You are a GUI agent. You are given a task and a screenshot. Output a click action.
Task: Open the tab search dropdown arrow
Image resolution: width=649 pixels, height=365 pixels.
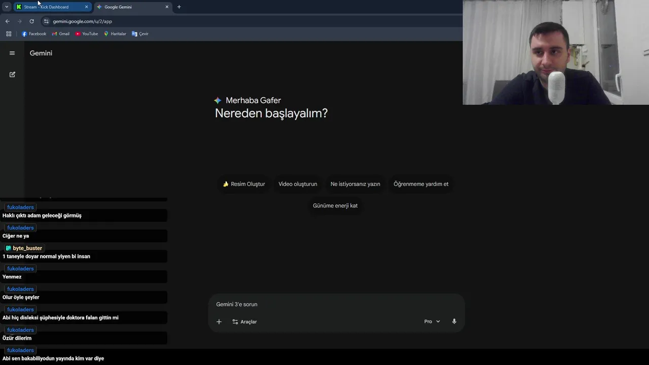7,7
